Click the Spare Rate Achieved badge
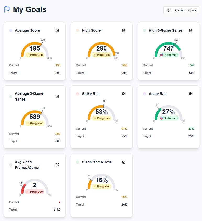The image size is (202, 221). tap(169, 118)
